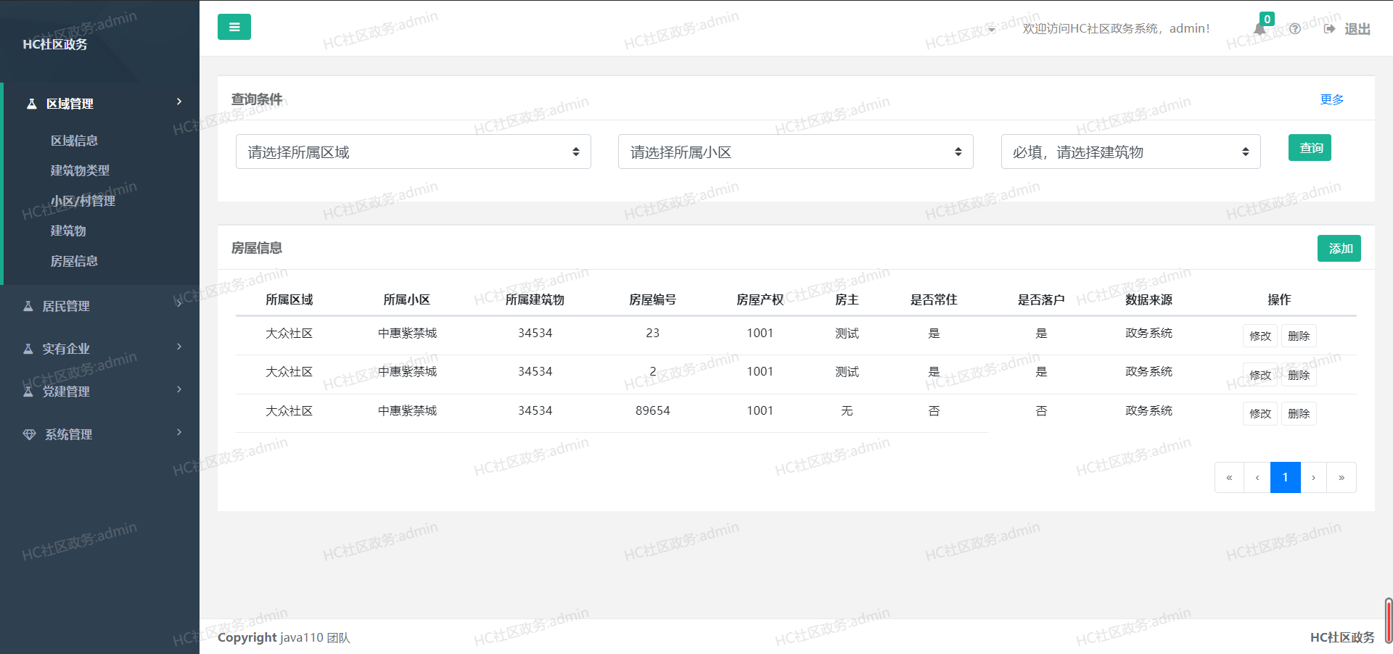The height and width of the screenshot is (654, 1393).
Task: Open the help question mark icon
Action: pyautogui.click(x=1295, y=29)
